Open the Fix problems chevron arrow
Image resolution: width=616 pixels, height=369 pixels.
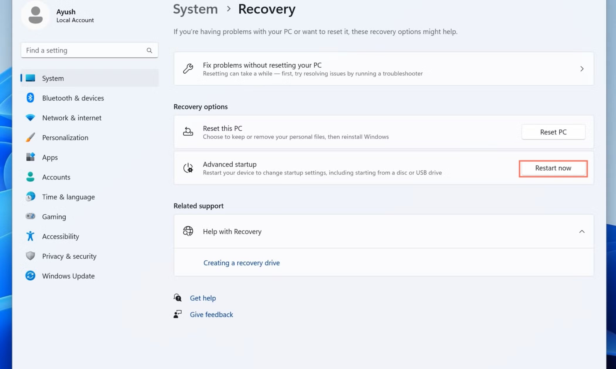[x=582, y=69]
